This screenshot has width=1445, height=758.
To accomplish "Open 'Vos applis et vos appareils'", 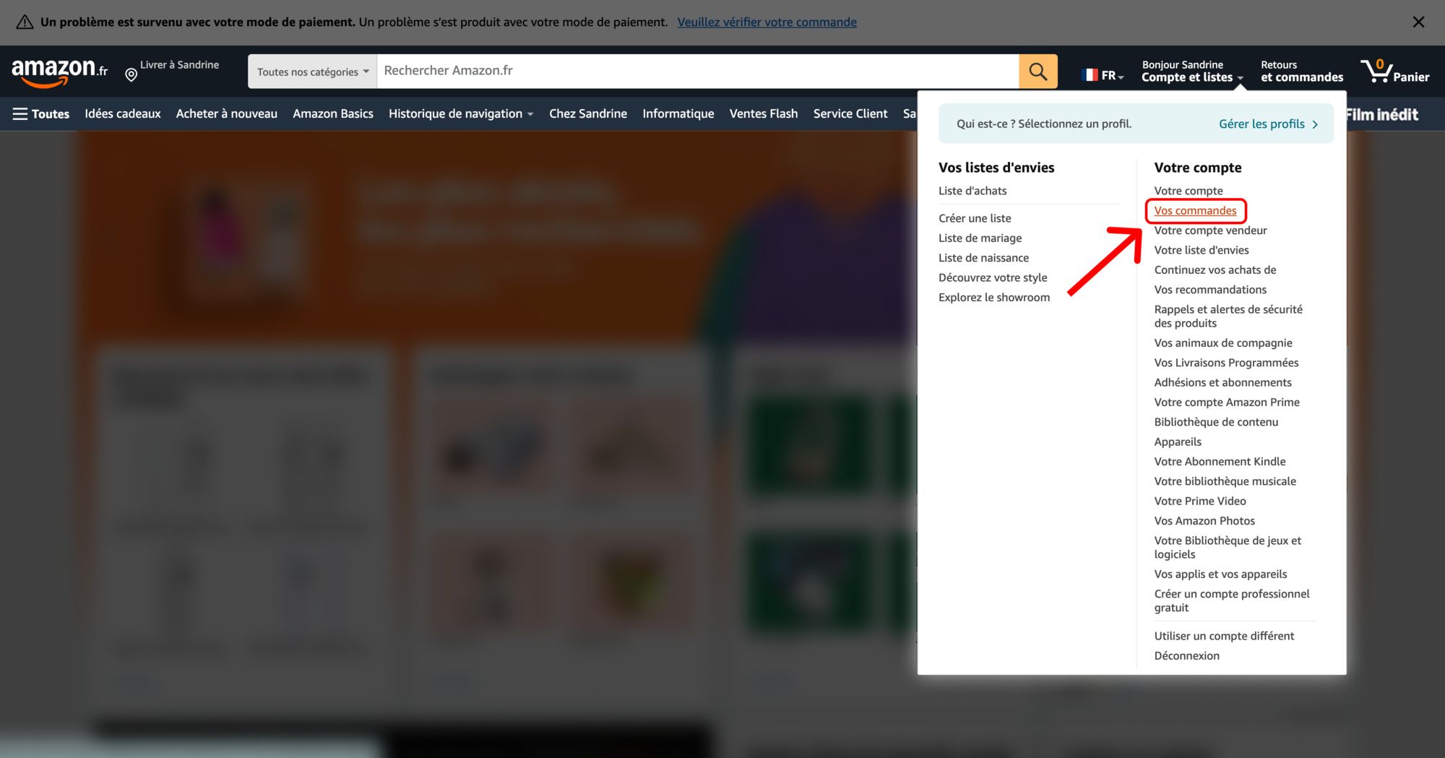I will [1220, 574].
